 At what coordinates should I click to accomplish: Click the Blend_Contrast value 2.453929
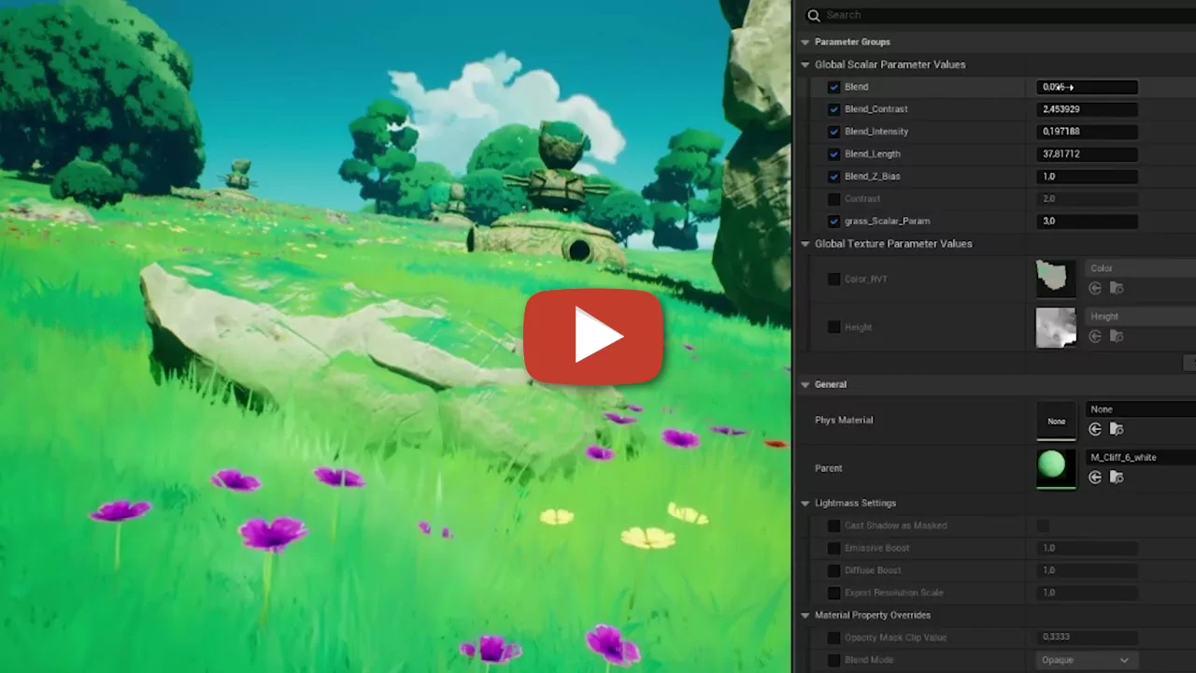pyautogui.click(x=1088, y=109)
